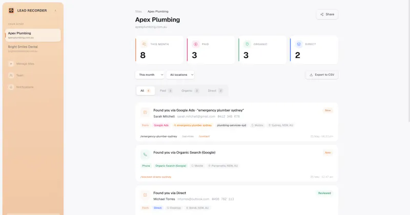Click the blue Direct source tag
Viewport: 410px width, 215px height.
pyautogui.click(x=158, y=208)
